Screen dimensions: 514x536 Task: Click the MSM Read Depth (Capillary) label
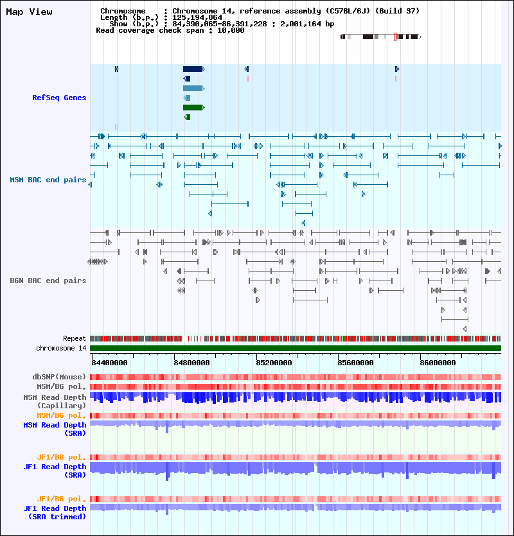pyautogui.click(x=55, y=401)
